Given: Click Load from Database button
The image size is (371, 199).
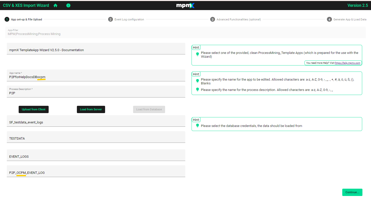Looking at the screenshot, I should (x=149, y=109).
